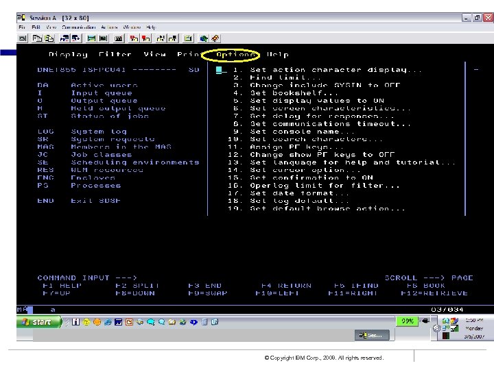This screenshot has height=370, width=494.
Task: Click the Print Screen toolbar icon
Action: click(23, 38)
